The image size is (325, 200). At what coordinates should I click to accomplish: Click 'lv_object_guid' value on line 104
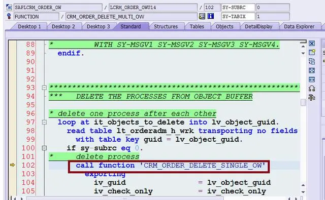coord(239,183)
